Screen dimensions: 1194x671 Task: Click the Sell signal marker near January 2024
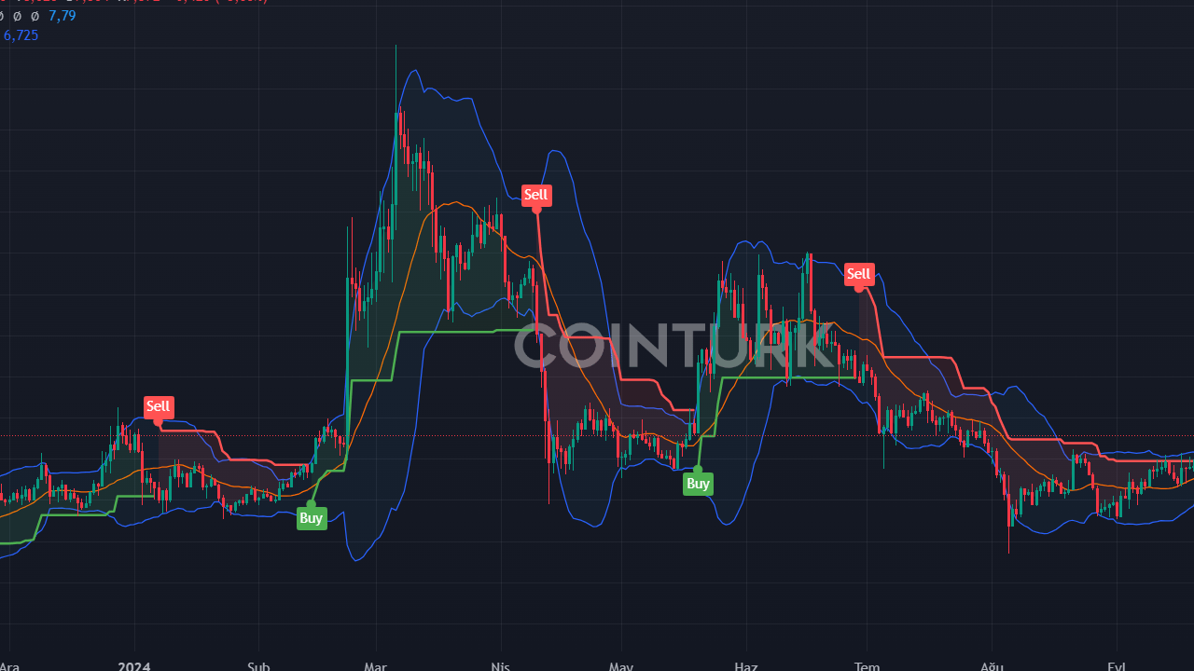click(159, 406)
